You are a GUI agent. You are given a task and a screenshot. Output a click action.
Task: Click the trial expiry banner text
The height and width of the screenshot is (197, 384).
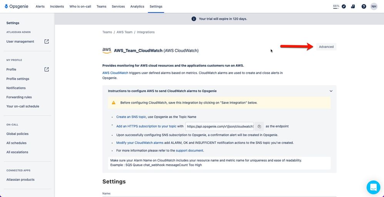[x=223, y=19]
